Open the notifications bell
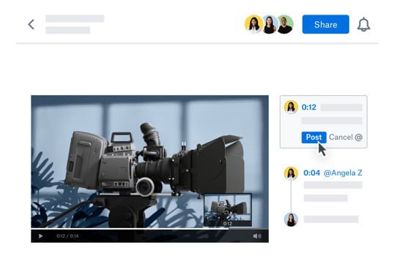This screenshot has height=264, width=397. (x=363, y=25)
